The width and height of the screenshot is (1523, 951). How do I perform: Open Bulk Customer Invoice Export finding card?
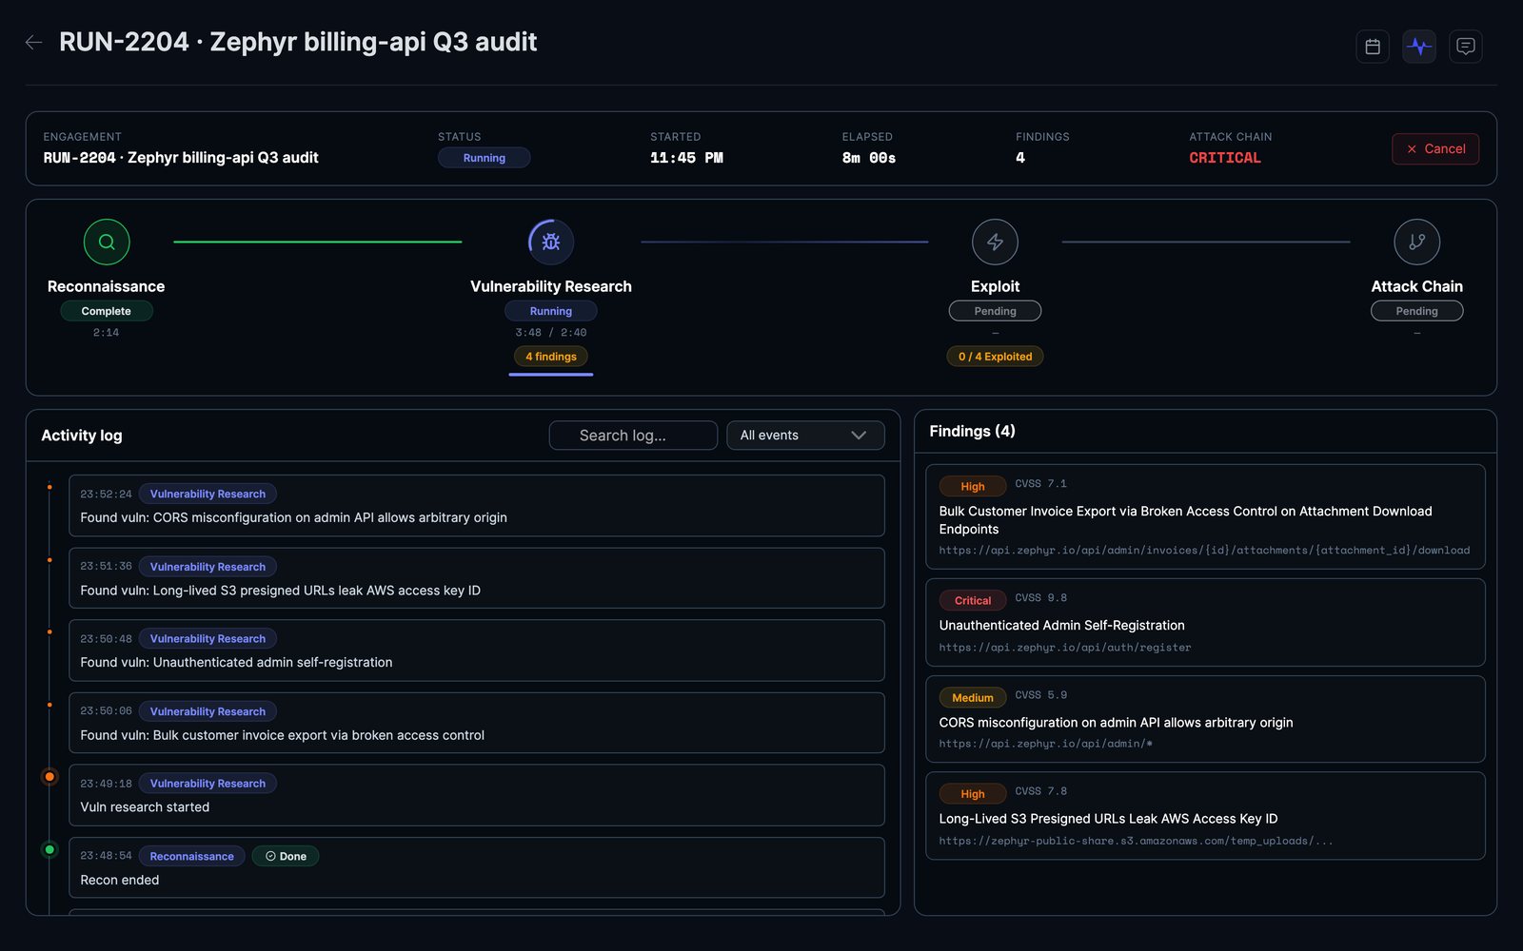[1205, 516]
